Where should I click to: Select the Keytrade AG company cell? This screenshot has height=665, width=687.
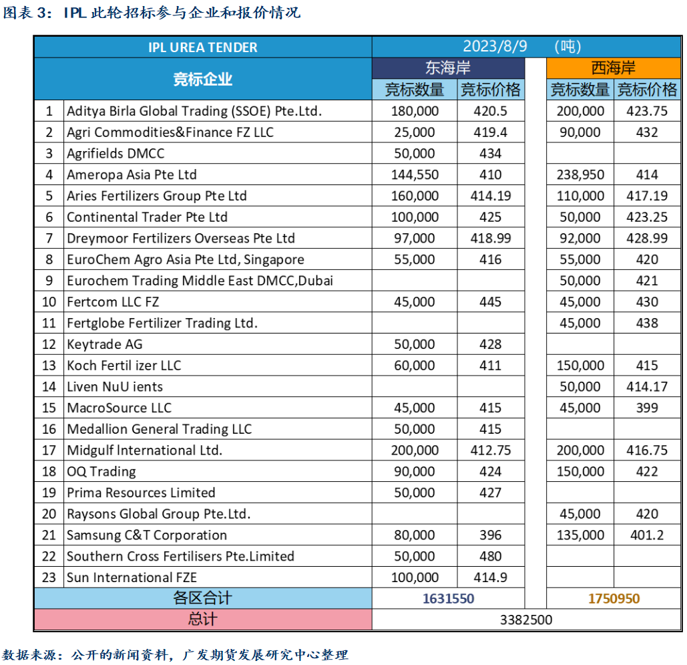pyautogui.click(x=105, y=345)
